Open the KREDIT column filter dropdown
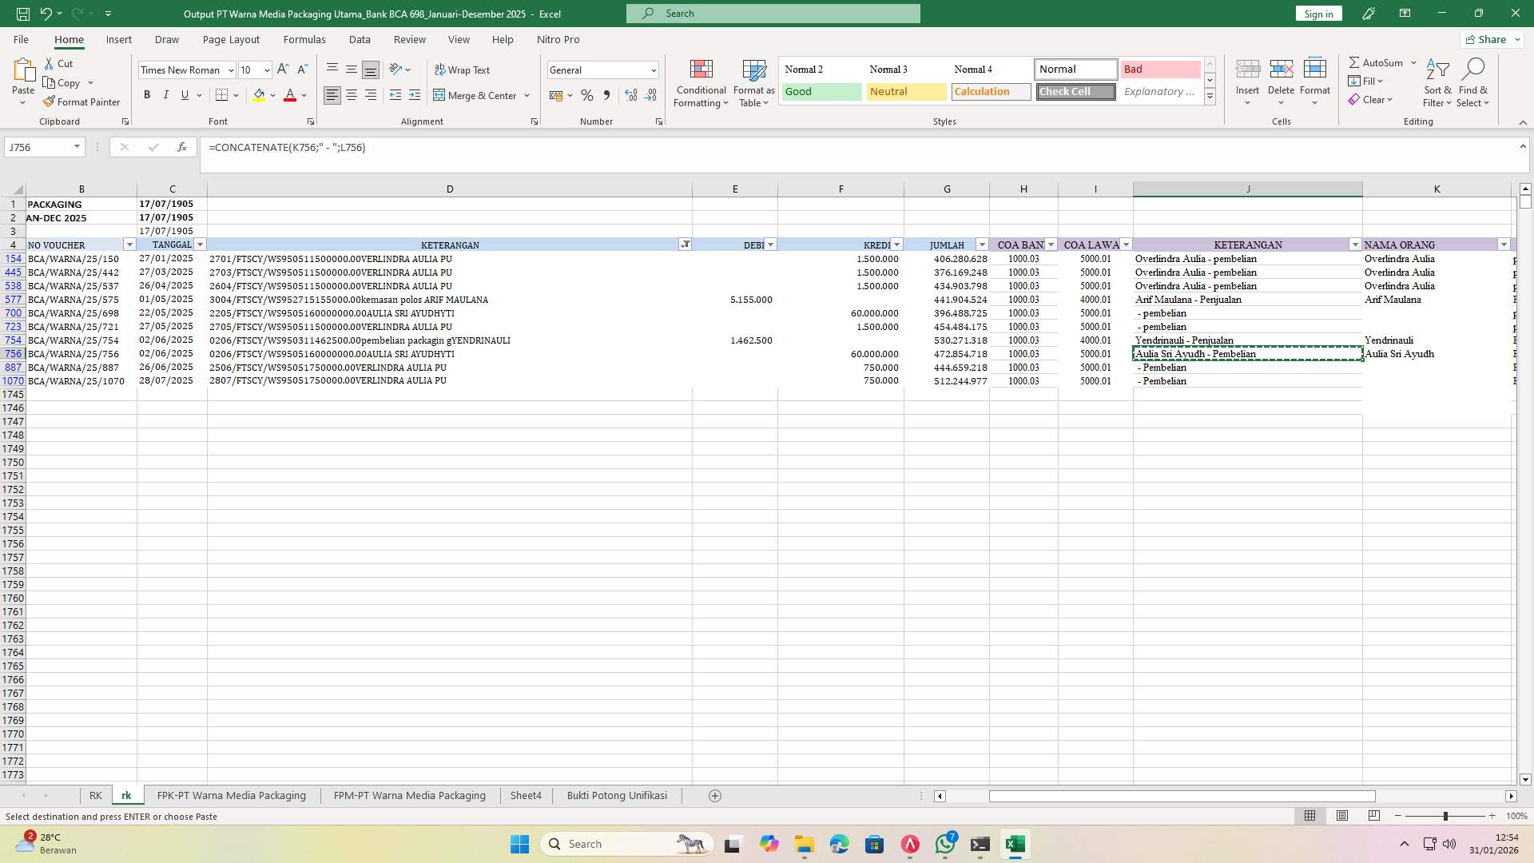Viewport: 1534px width, 863px height. pos(896,245)
